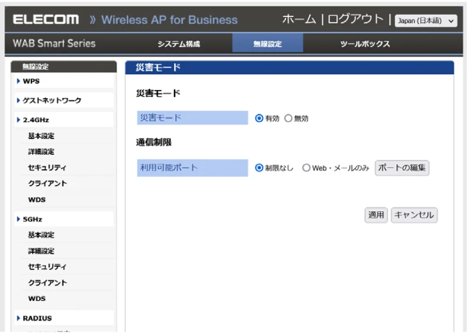Select 5GHz section label
Viewport: 467px width, 334px height.
tap(33, 219)
